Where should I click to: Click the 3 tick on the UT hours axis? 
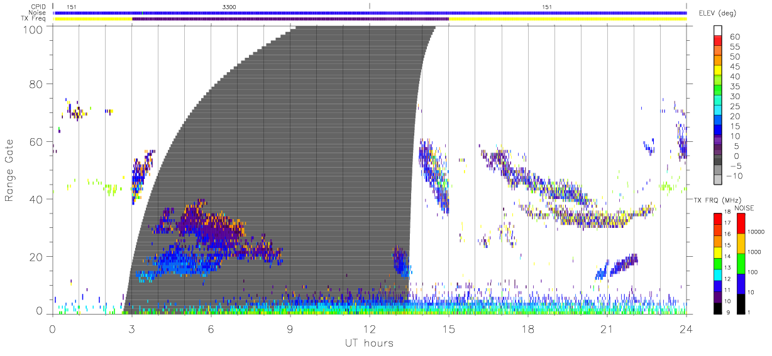(x=132, y=329)
